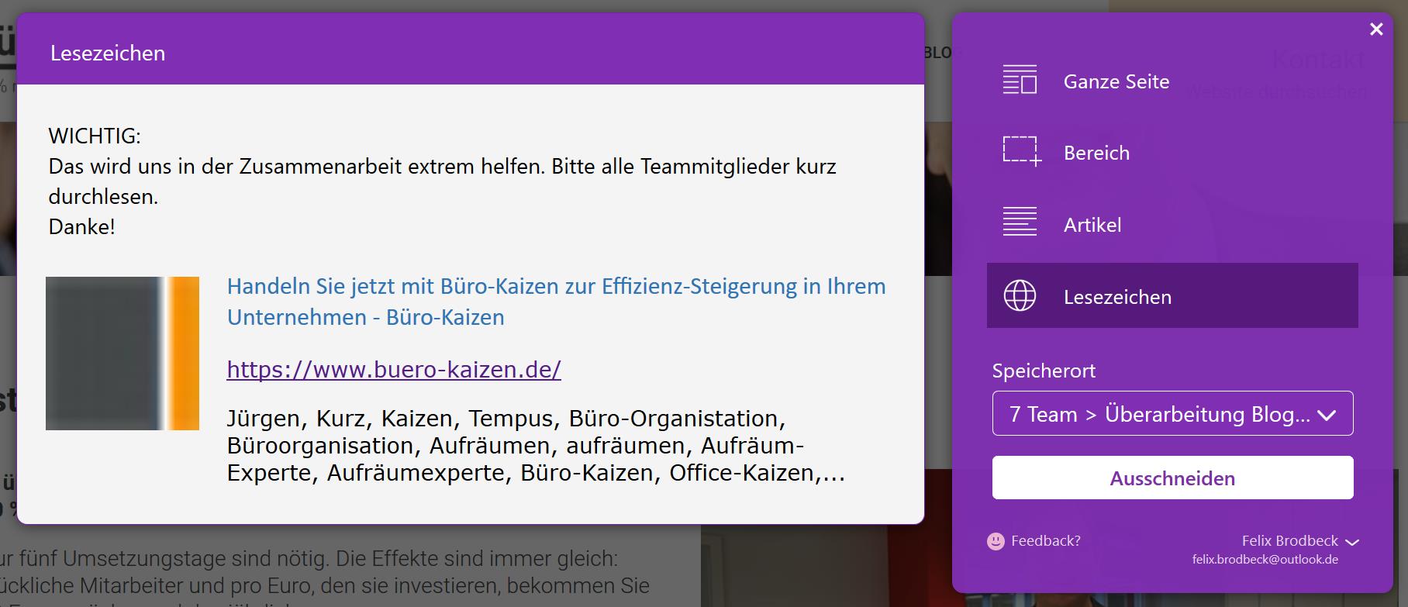Click the Lesezeichen preview header title
Image resolution: width=1408 pixels, height=607 pixels.
coord(108,53)
